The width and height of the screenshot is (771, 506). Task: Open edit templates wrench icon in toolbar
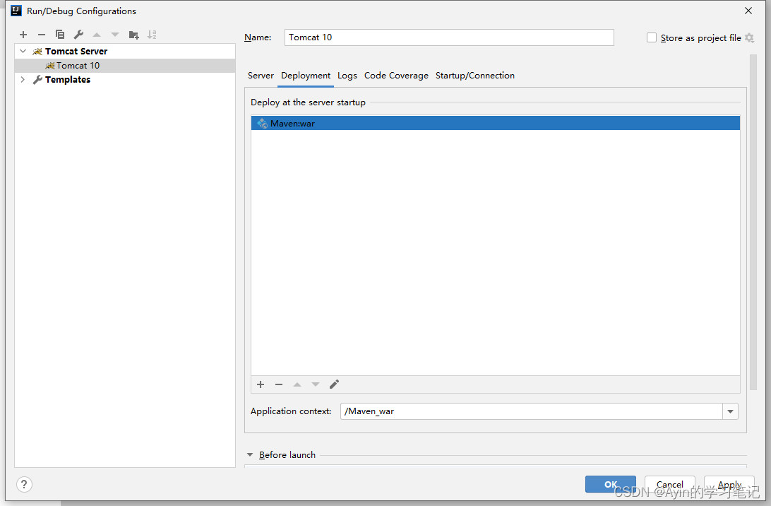(x=78, y=35)
